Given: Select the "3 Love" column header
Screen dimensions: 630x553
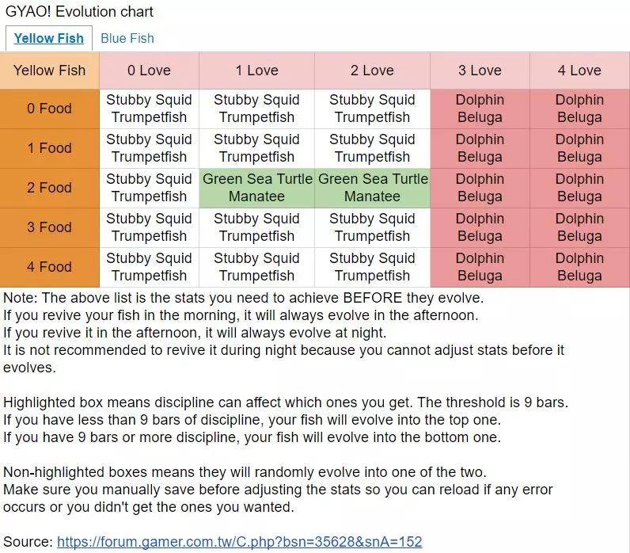Looking at the screenshot, I should (x=480, y=71).
